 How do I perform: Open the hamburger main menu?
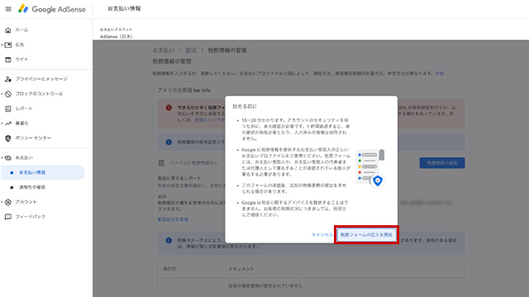coord(8,9)
